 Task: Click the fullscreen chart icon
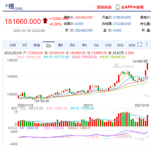(x=139, y=44)
